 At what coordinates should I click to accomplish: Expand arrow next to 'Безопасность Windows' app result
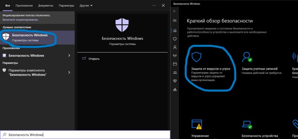69,56
